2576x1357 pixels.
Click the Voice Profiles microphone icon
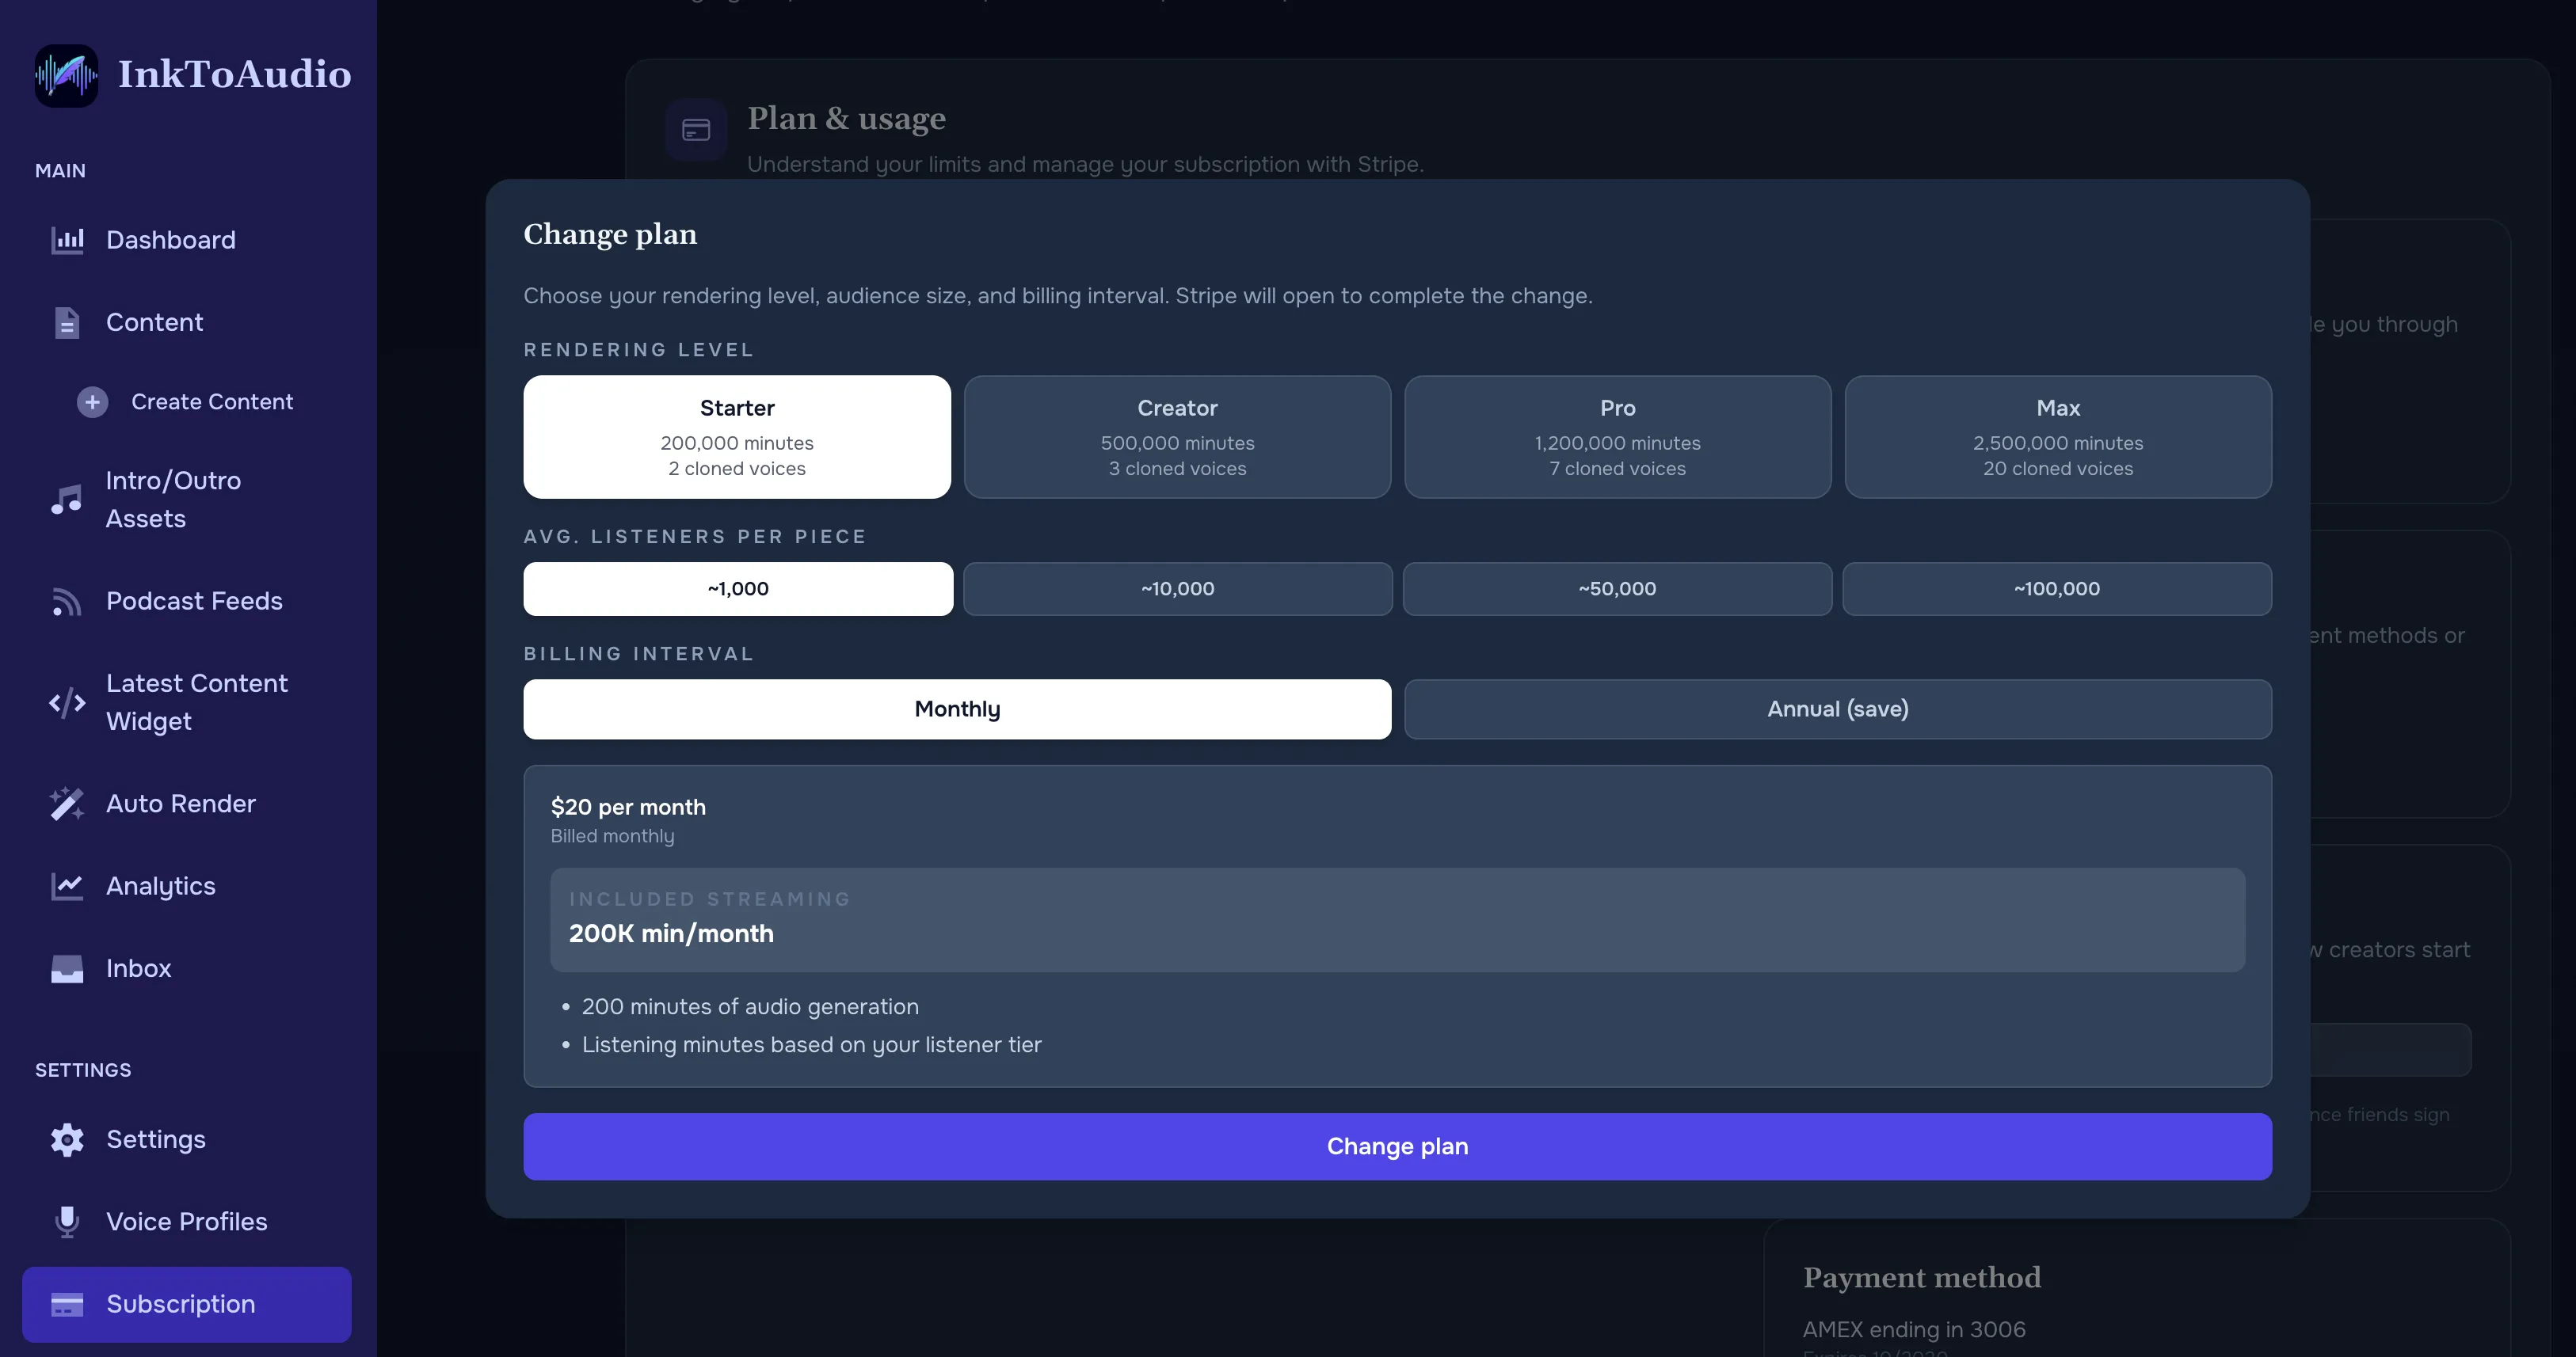click(67, 1221)
